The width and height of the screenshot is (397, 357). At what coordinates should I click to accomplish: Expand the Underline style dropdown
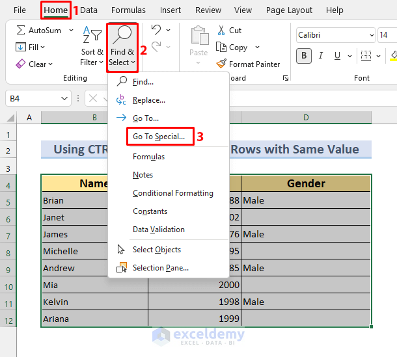pyautogui.click(x=350, y=56)
